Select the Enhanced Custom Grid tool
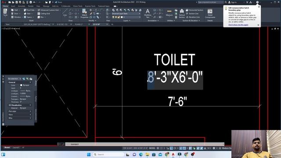This screenshot has height=158, width=281. pyautogui.click(x=48, y=10)
